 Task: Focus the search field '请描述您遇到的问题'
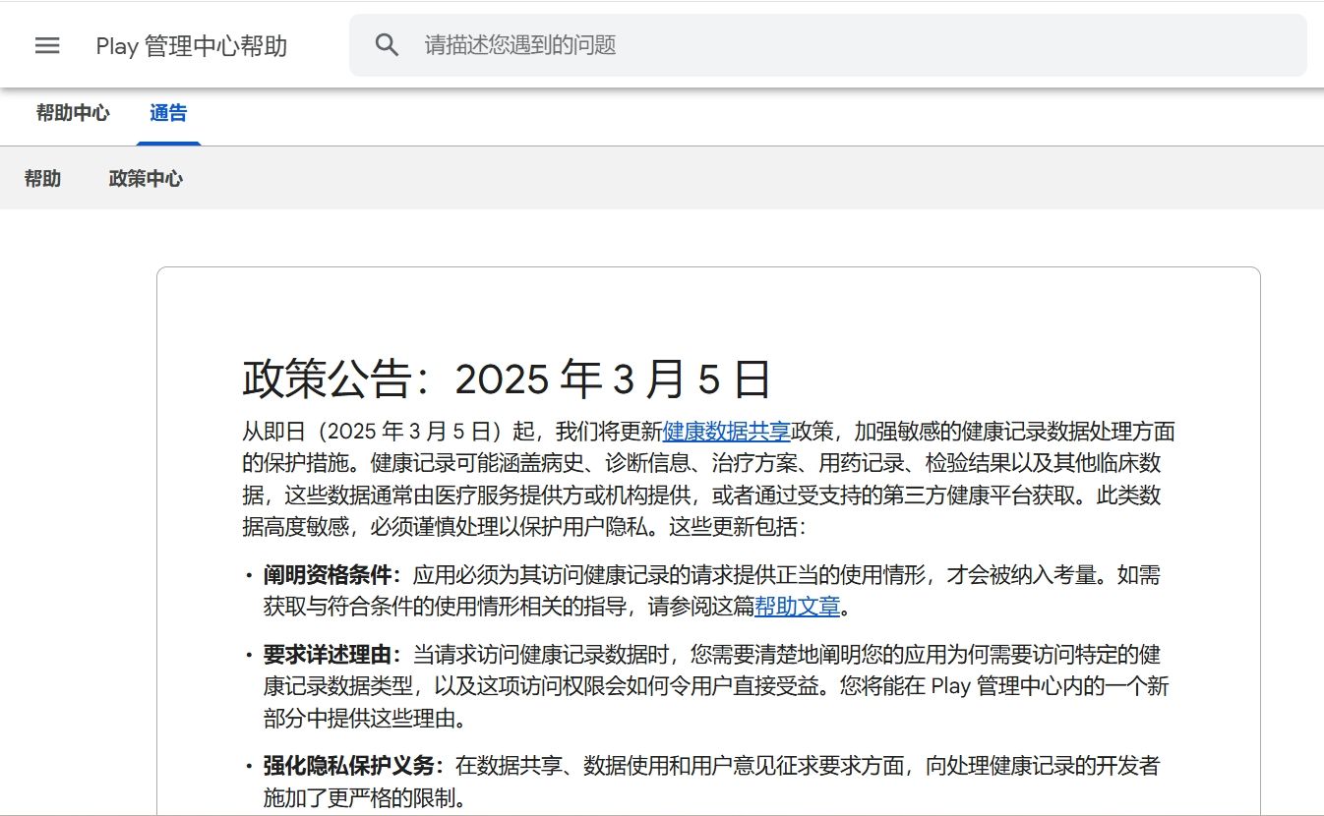pyautogui.click(x=828, y=45)
